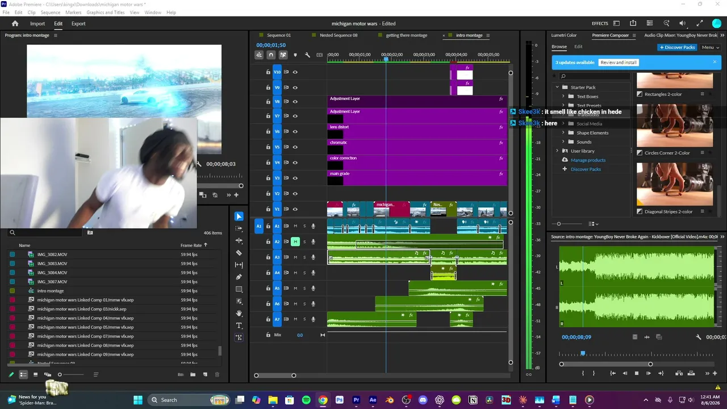
Task: Expand the Sounds folder
Action: [563, 142]
